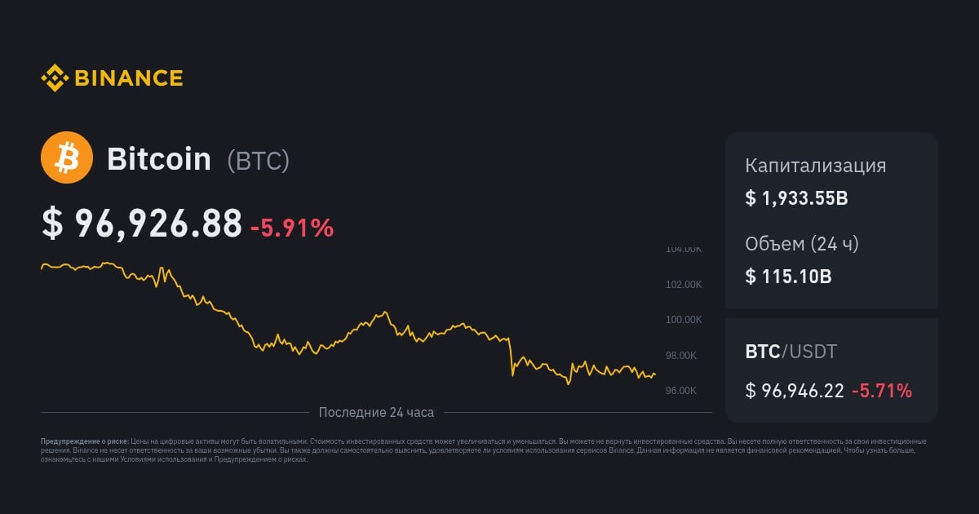Click the -5.91% price change indicator

pyautogui.click(x=292, y=228)
